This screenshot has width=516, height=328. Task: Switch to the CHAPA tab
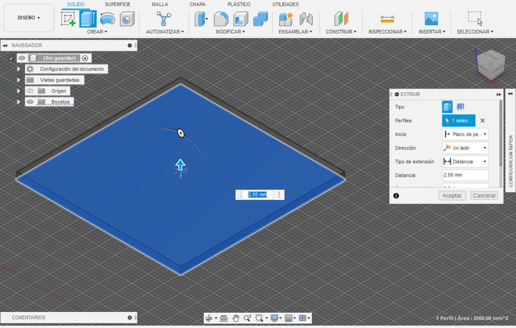pos(198,4)
